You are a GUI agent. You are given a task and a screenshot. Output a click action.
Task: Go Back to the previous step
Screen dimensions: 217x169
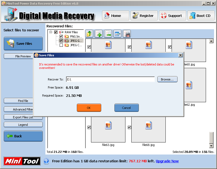point(23,136)
